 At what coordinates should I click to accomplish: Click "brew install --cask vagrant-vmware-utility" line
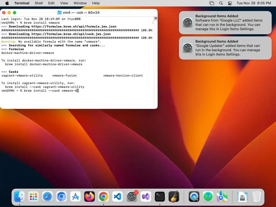coord(45,87)
